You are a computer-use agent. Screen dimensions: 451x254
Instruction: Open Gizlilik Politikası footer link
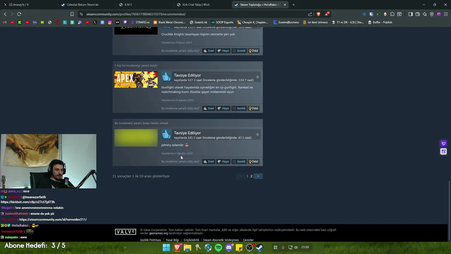click(x=150, y=240)
